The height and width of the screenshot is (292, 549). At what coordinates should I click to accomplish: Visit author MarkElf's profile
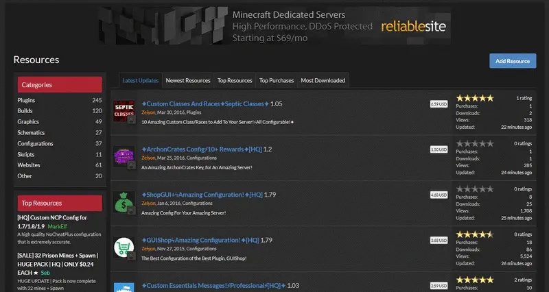point(57,226)
